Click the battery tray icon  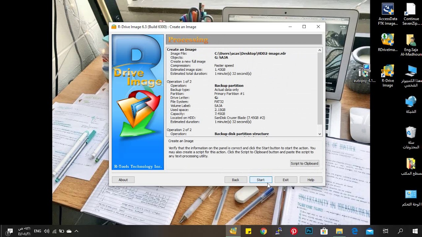(61, 231)
